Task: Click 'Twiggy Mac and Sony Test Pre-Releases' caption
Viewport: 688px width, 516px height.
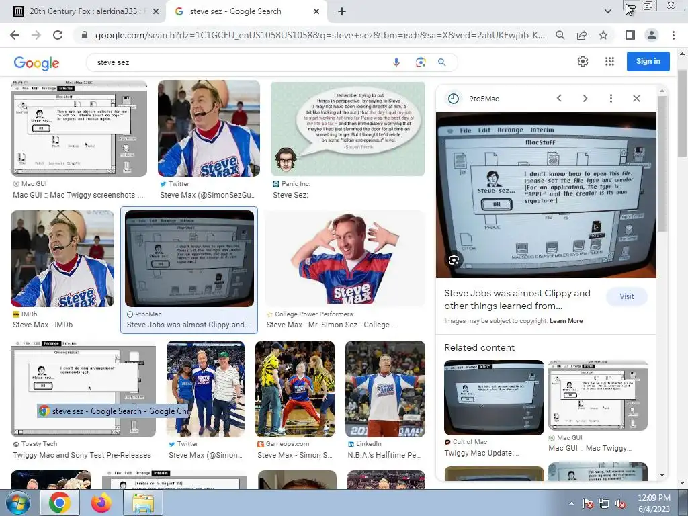Action: (81, 455)
